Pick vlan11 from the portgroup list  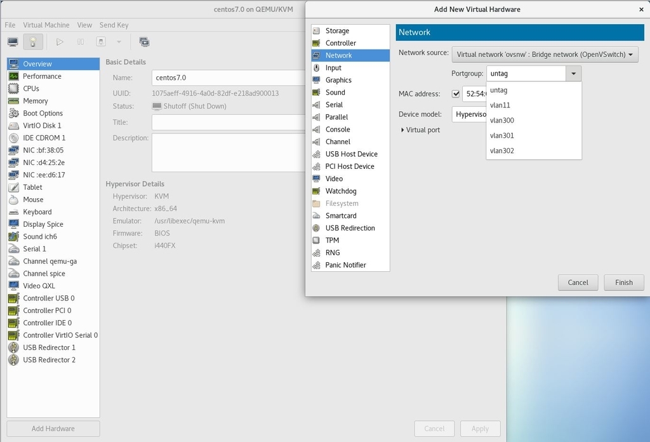tap(534, 105)
